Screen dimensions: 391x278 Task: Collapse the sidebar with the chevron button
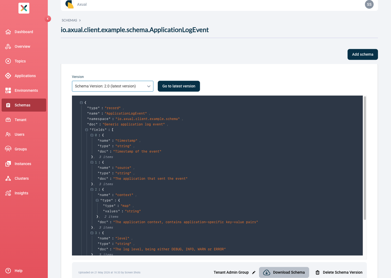48,19
